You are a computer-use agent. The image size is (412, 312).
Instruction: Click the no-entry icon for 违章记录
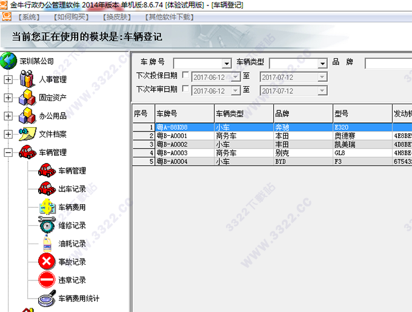[47, 280]
